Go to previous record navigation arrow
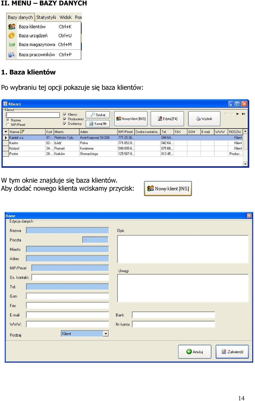Image resolution: width=255 pixels, height=401 pixels. (232, 114)
